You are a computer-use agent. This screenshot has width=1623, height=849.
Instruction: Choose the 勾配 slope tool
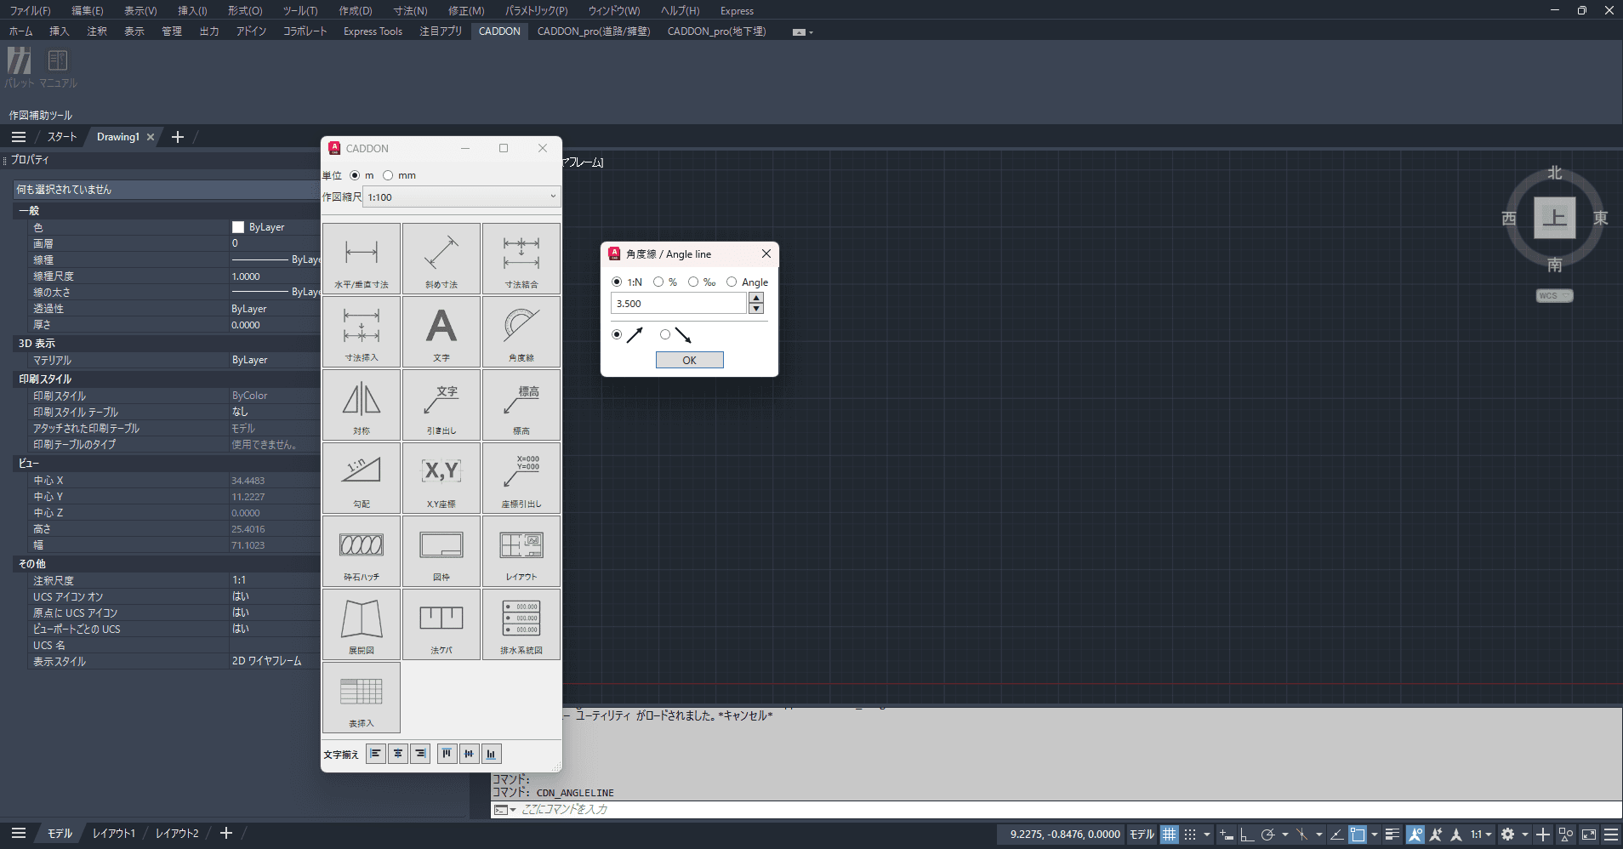(362, 477)
